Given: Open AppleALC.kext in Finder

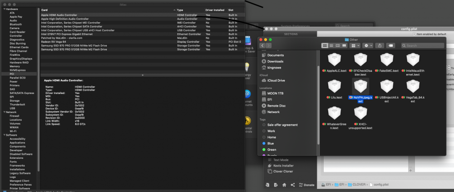Looking at the screenshot, I should (x=335, y=59).
